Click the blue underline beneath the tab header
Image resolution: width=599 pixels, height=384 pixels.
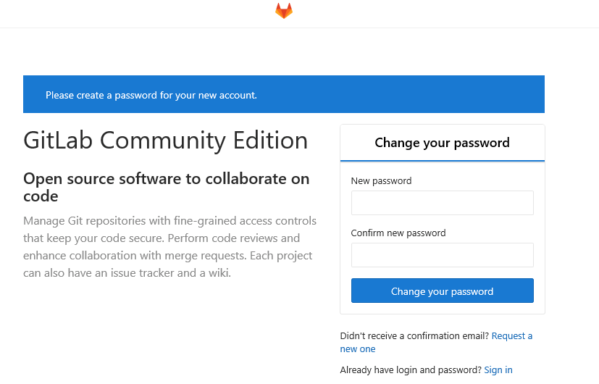442,160
